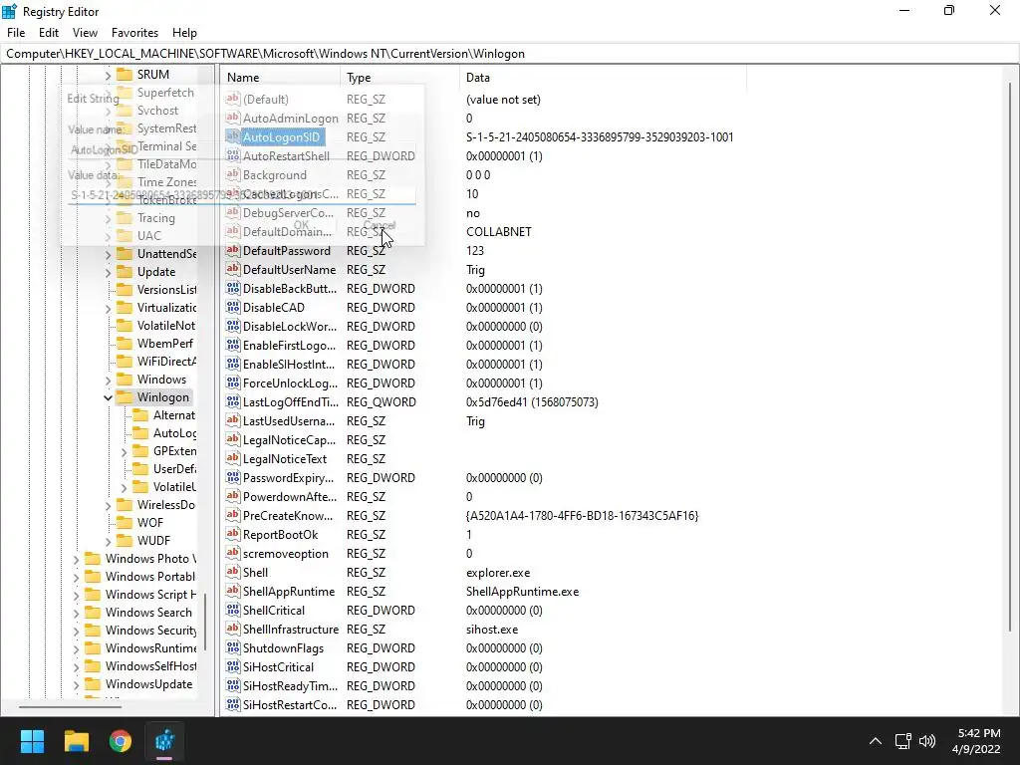Screen dimensions: 1020x765
Task: Collapse the Winlogon tree node
Action: [108, 396]
